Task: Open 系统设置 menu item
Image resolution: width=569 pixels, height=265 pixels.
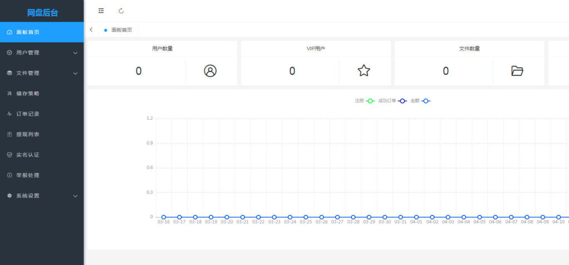Action: pos(42,196)
